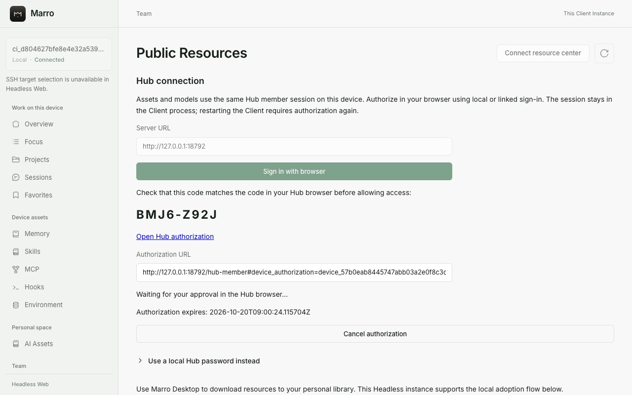Open Hooks in Device assets
This screenshot has height=395, width=632.
[59, 287]
